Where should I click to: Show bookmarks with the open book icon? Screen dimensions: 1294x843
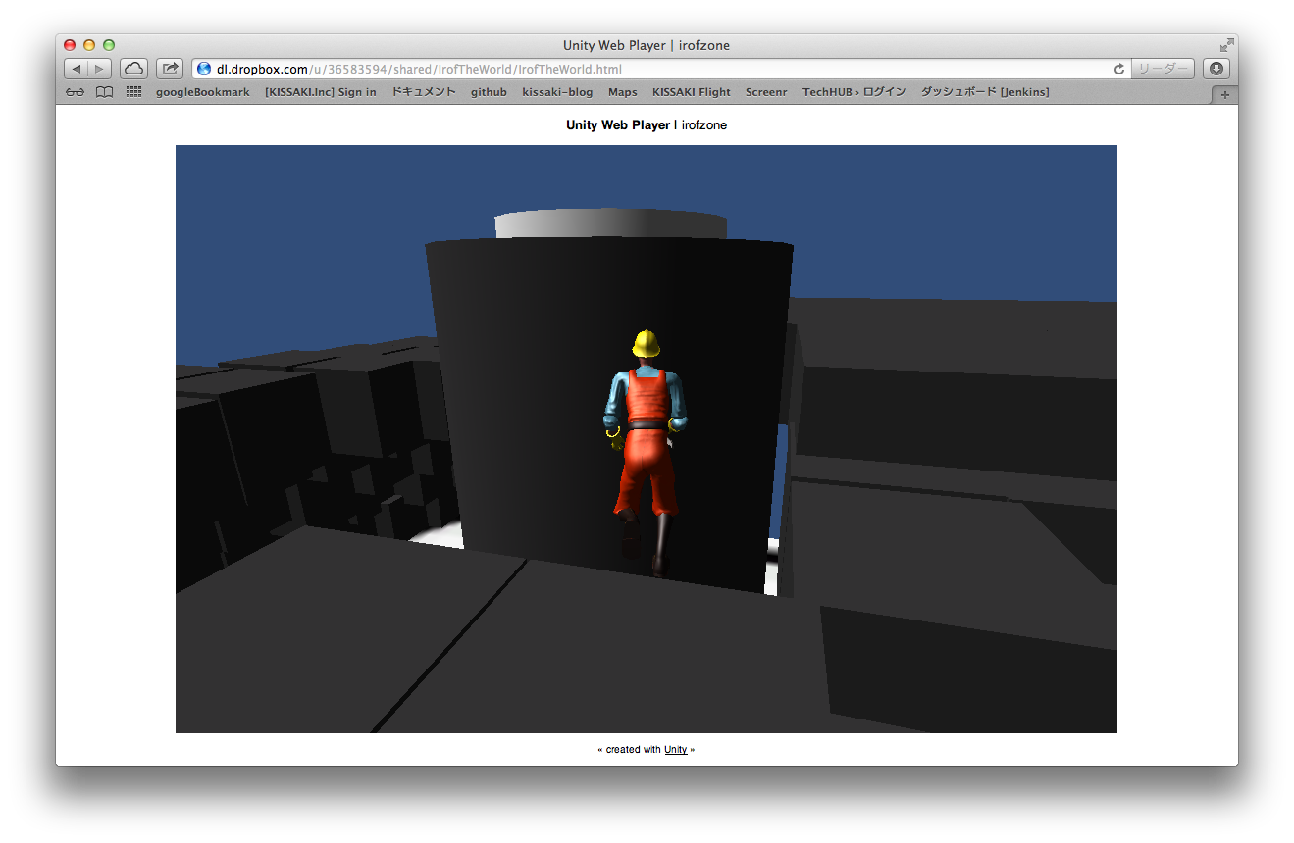point(104,92)
